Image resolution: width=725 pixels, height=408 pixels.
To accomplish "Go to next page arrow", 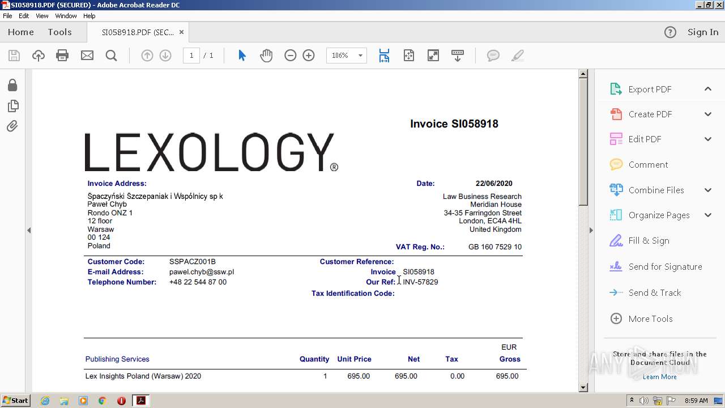I will click(165, 56).
